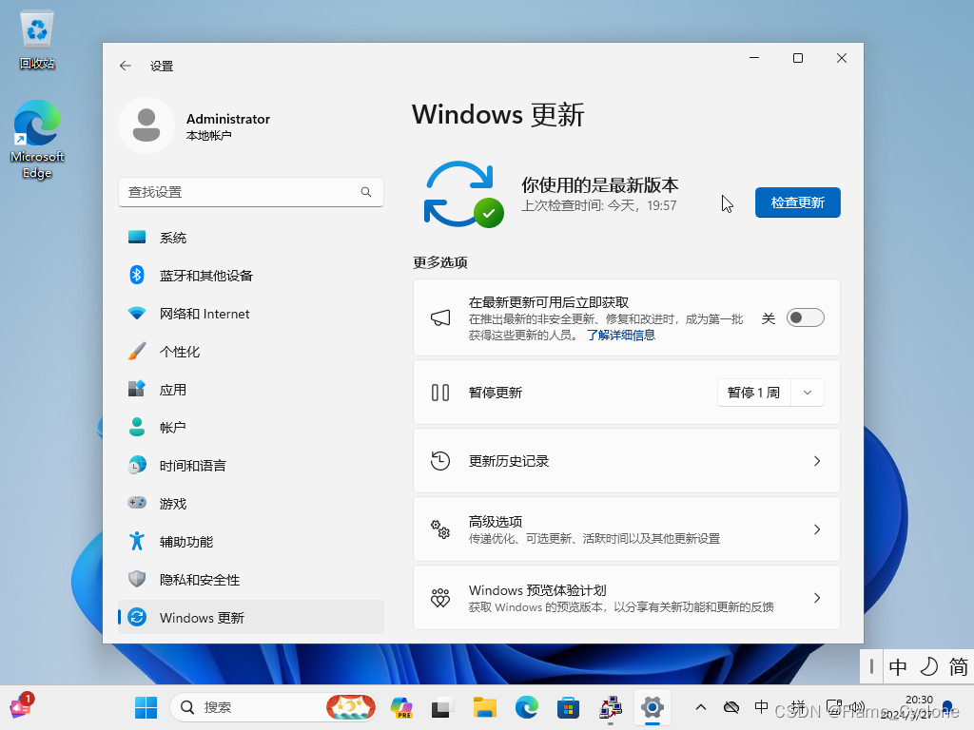This screenshot has width=974, height=730.
Task: Open the Recycle Bin desktop icon
Action: pos(37,40)
